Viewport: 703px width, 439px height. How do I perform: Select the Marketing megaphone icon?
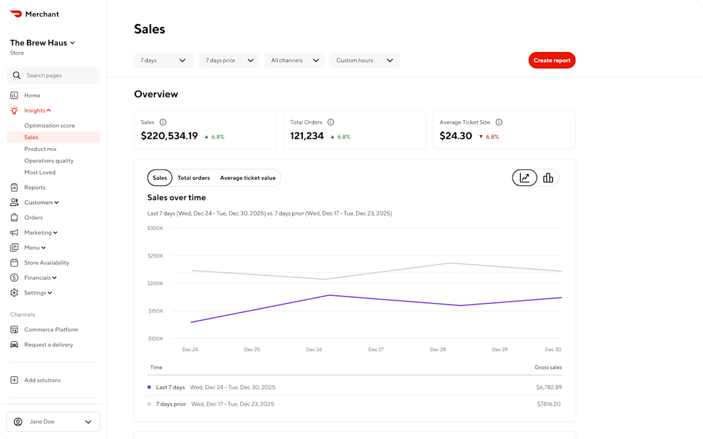pos(14,232)
